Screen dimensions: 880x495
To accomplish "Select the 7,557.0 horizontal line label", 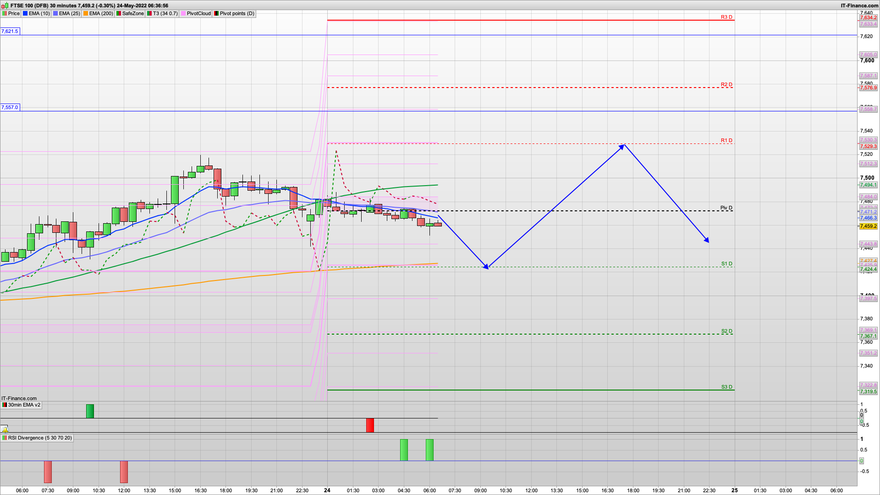I will (x=10, y=107).
